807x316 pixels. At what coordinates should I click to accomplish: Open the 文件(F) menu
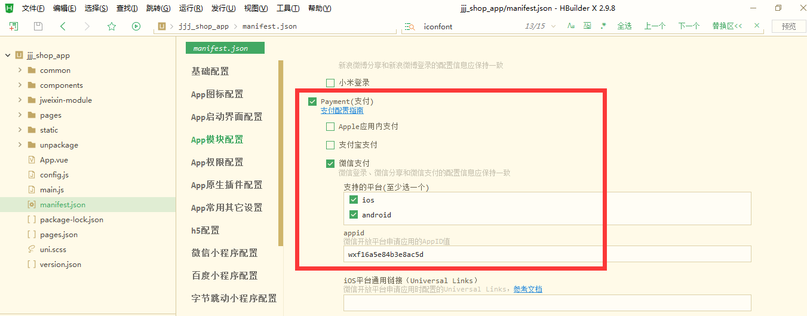point(33,8)
